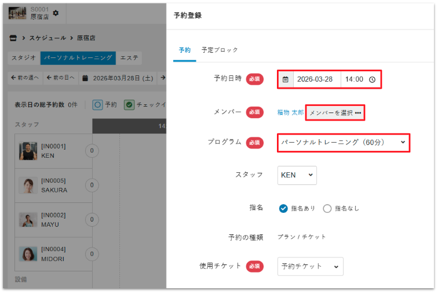Viewport: 438px width, 294px height.
Task: Click the clock icon next to 14:00
Action: point(372,79)
